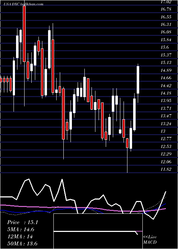Click the '12MA : 14' legend entry

pos(20,237)
